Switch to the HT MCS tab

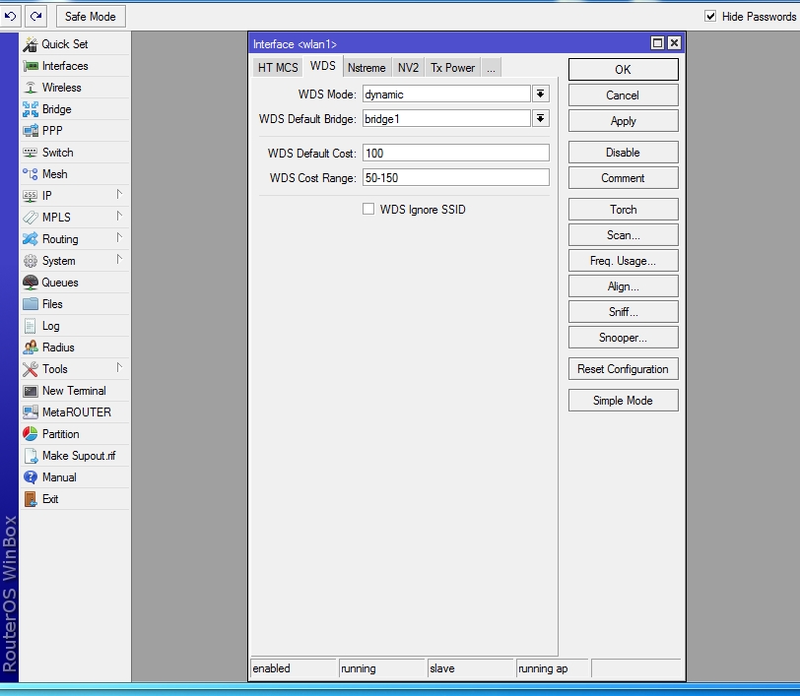277,68
